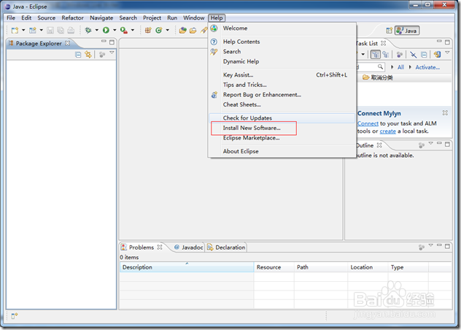Click Focus on Active Task icon in Outline
This screenshot has height=330, width=461.
click(422, 145)
